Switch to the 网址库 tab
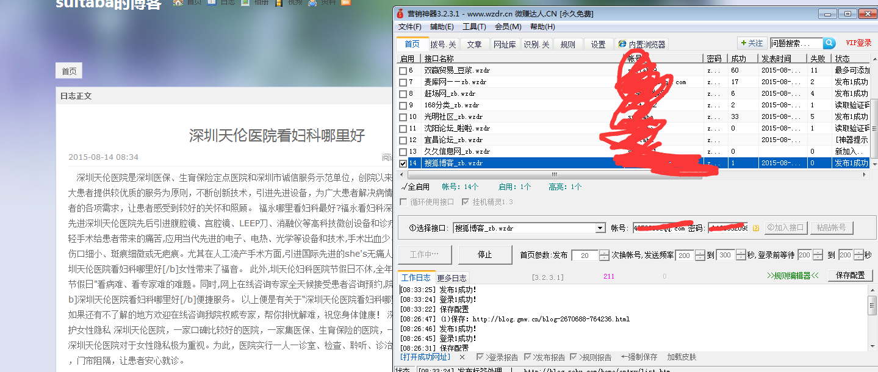Image resolution: width=878 pixels, height=372 pixels. 505,45
